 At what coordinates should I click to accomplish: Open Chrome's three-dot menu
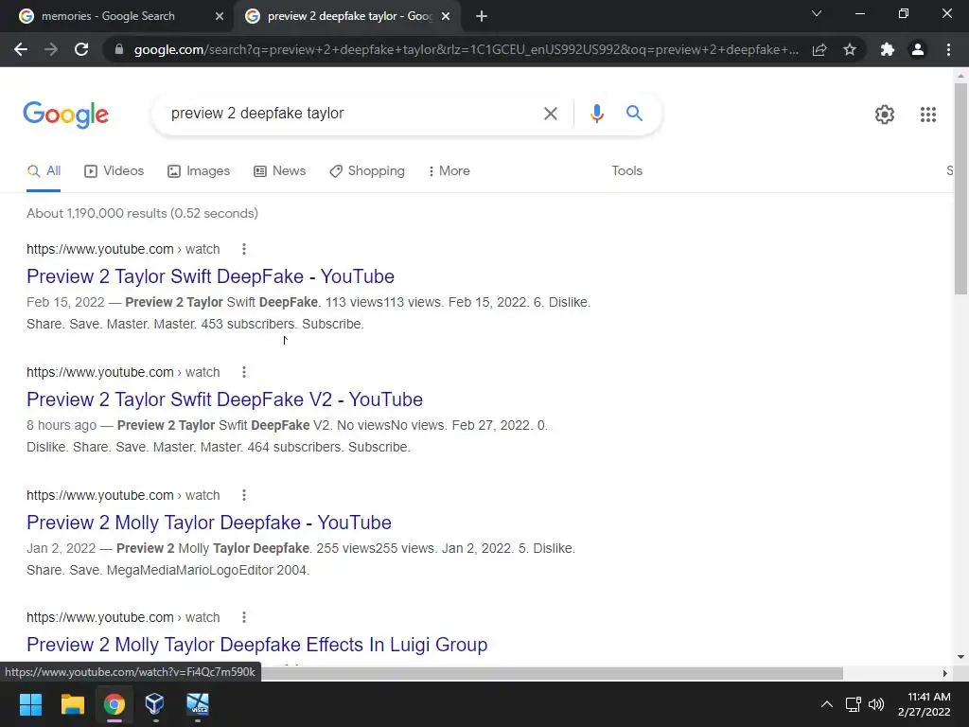pyautogui.click(x=948, y=49)
